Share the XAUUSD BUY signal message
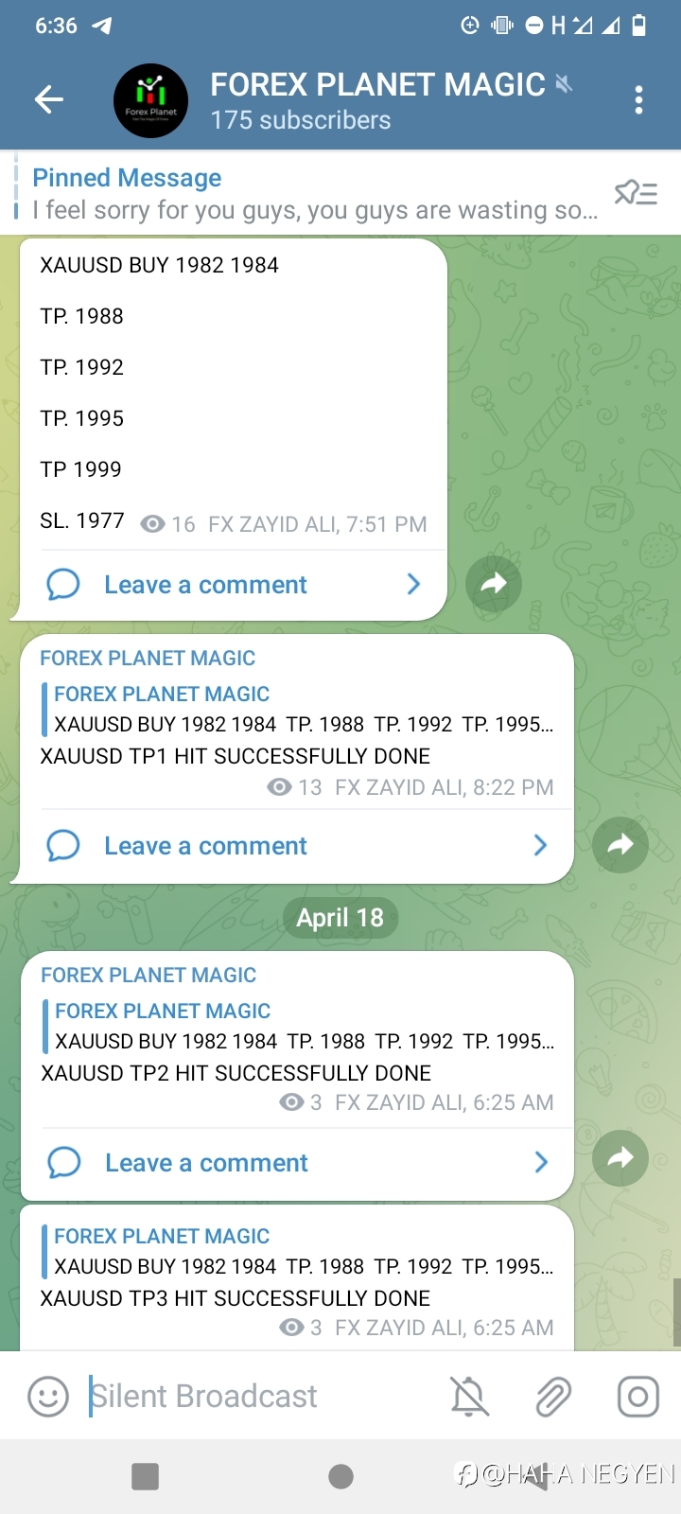The image size is (681, 1514). pyautogui.click(x=494, y=584)
